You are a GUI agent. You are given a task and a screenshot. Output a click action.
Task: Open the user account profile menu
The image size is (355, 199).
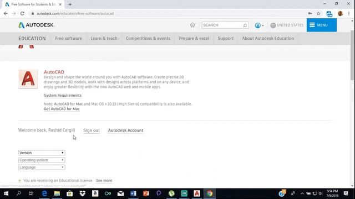(x=259, y=25)
